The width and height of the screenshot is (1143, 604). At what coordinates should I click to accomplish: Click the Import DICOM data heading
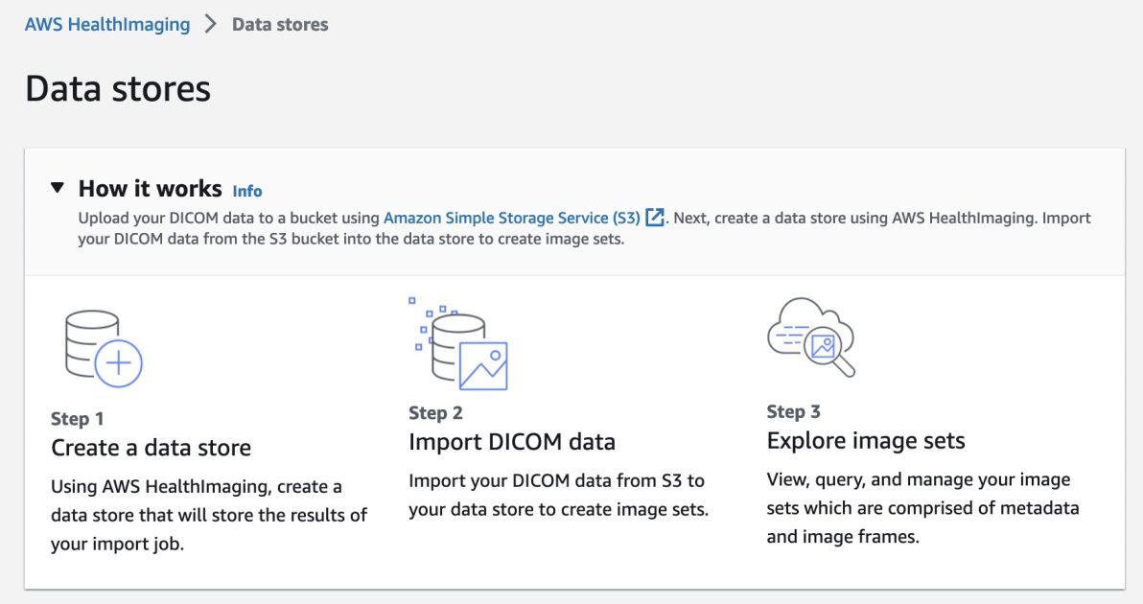[x=512, y=442]
